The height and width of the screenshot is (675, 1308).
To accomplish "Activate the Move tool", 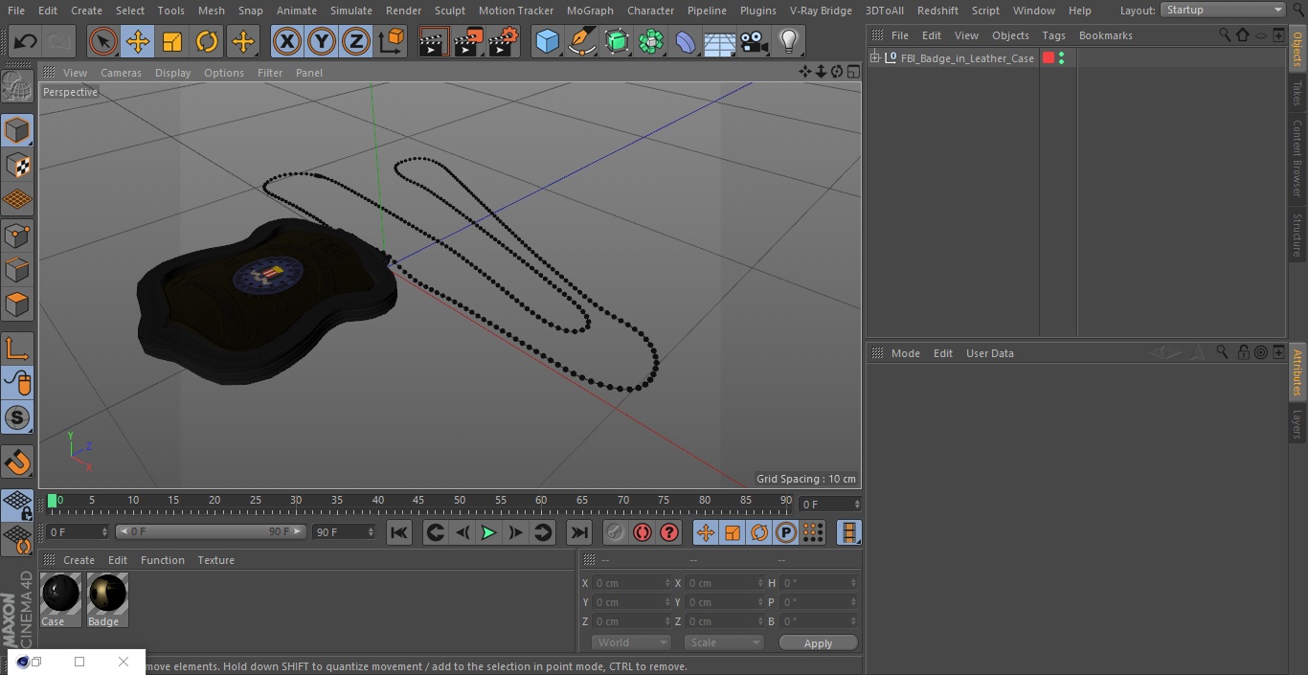I will (138, 41).
